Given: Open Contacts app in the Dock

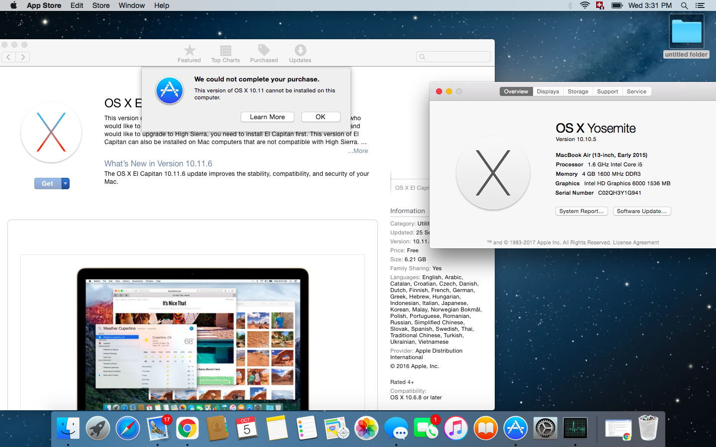Looking at the screenshot, I should pos(217,428).
